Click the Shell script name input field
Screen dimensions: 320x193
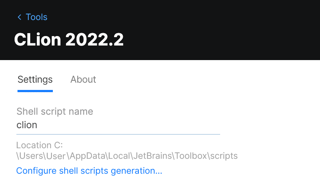pyautogui.click(x=118, y=125)
